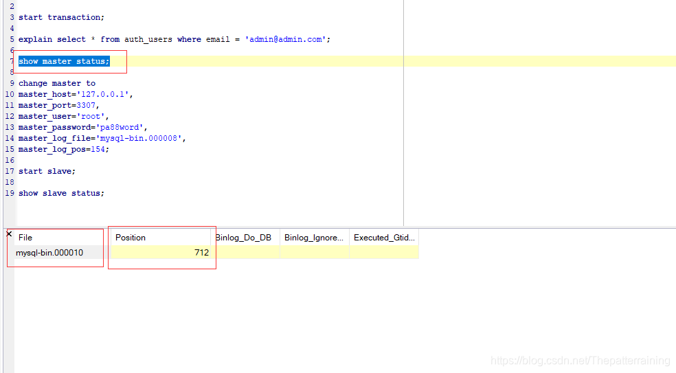Click the empty Binlog_Do_DB result cell
Viewport: 676px width, 373px height.
click(245, 252)
